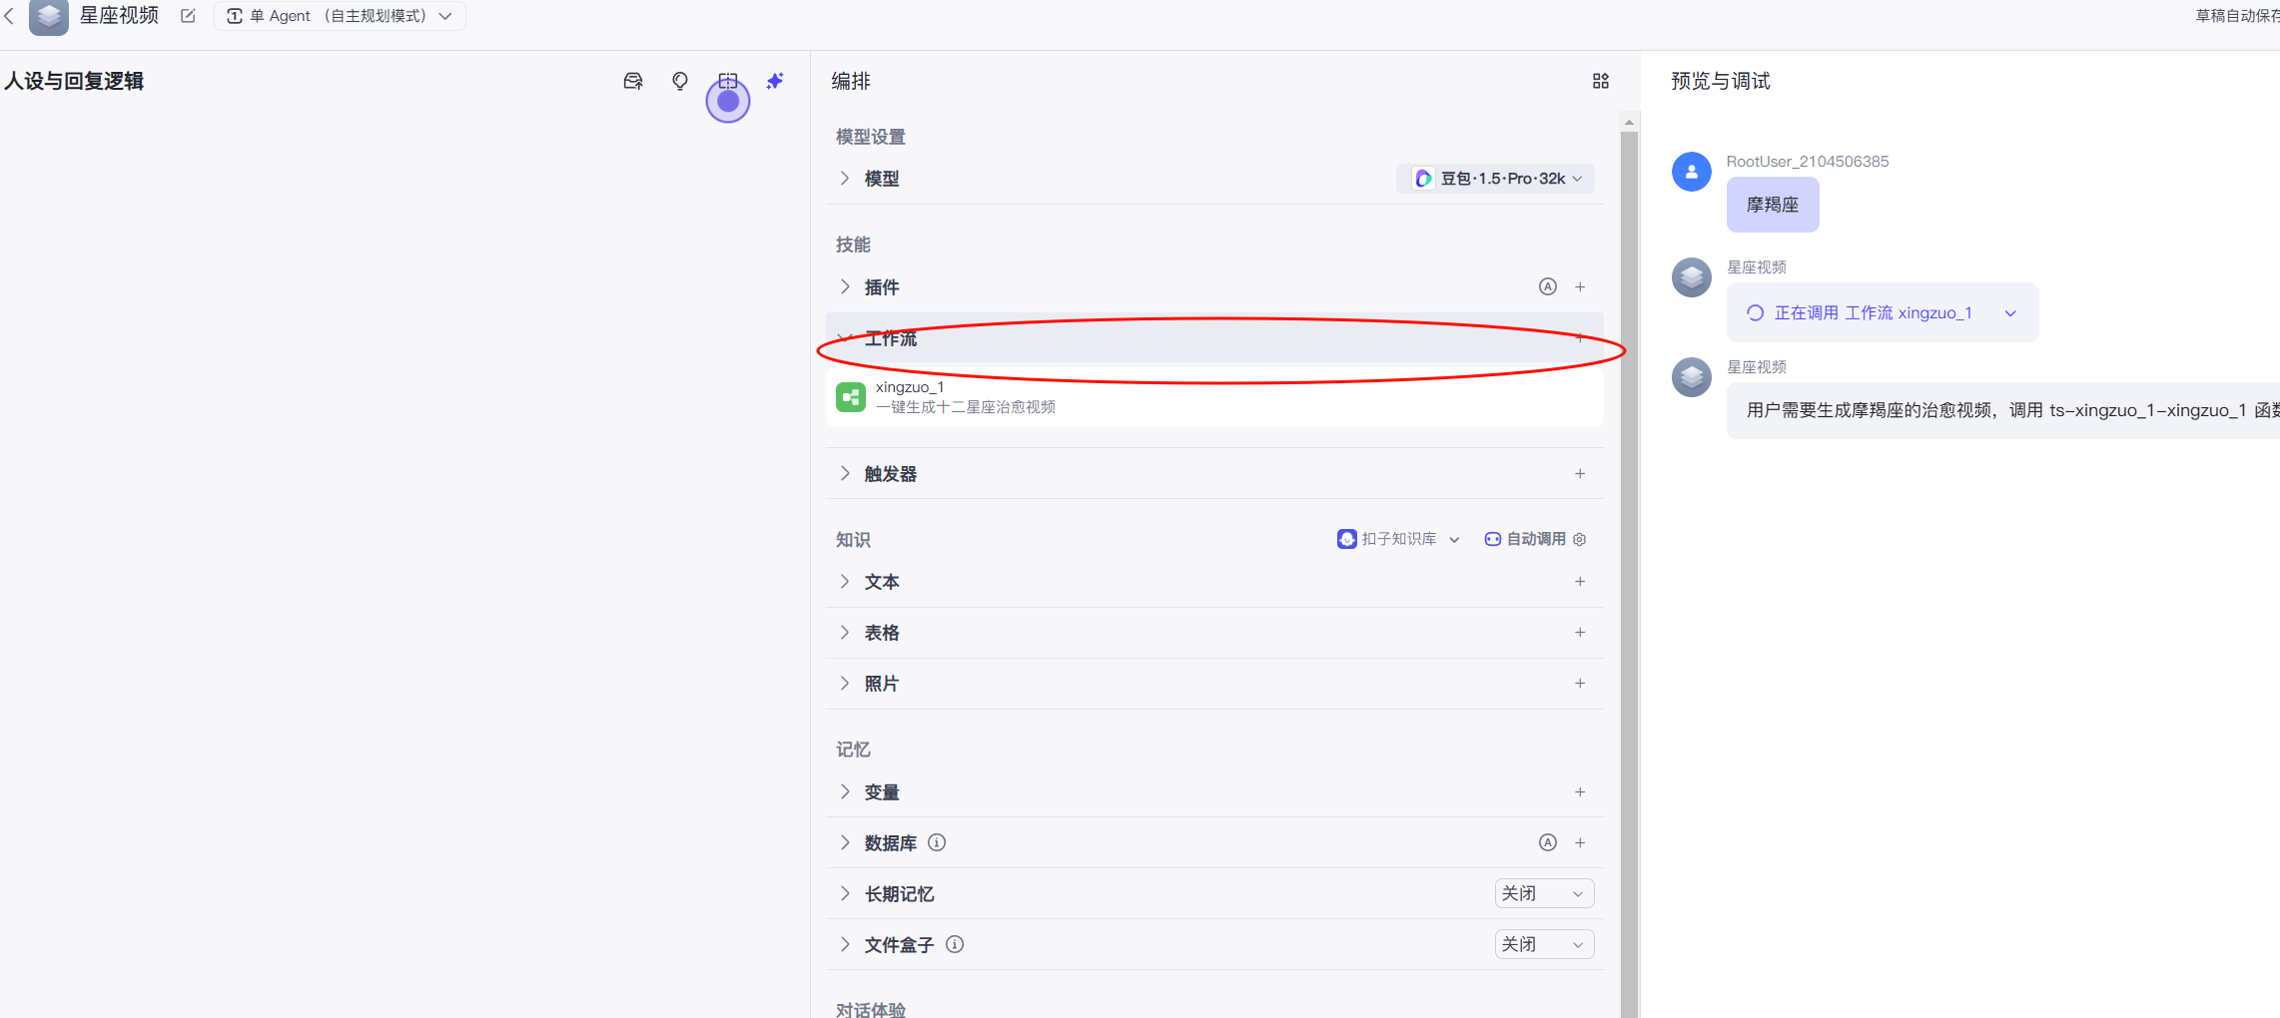Open the 单 Agent mode selector
This screenshot has width=2280, height=1018.
(340, 16)
